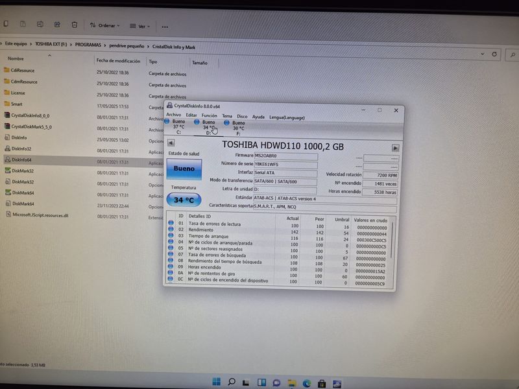Open the Editar menu

click(191, 115)
